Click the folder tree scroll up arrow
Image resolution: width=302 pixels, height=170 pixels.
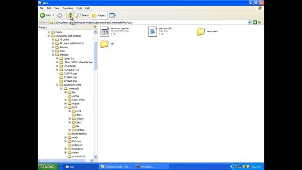point(95,32)
